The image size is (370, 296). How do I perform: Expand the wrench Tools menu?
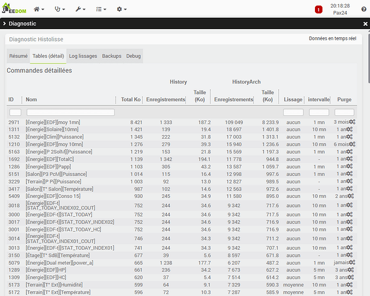point(80,9)
